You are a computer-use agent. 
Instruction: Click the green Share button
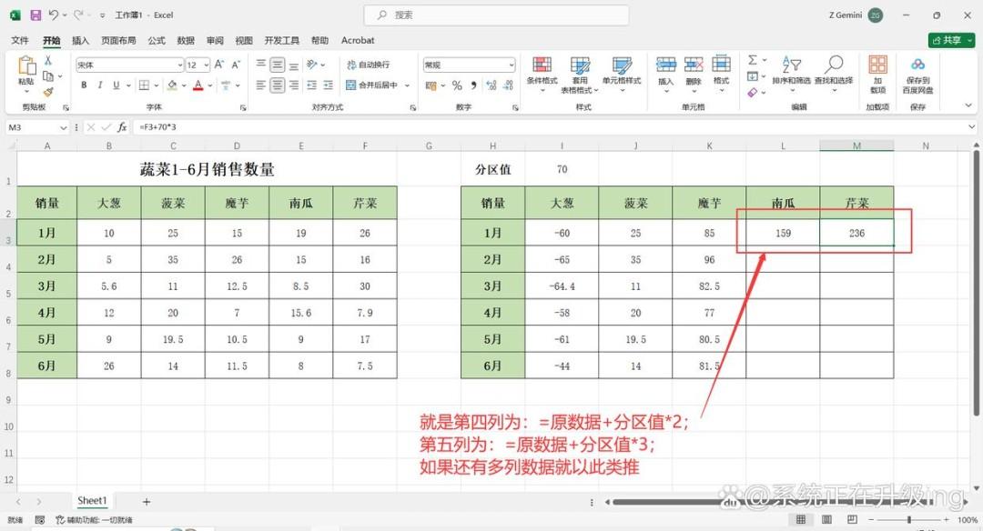point(951,40)
